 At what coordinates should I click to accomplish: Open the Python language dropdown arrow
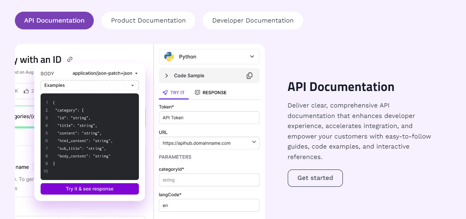tap(252, 57)
